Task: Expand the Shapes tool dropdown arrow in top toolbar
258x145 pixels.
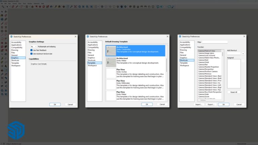Action: pos(29,7)
